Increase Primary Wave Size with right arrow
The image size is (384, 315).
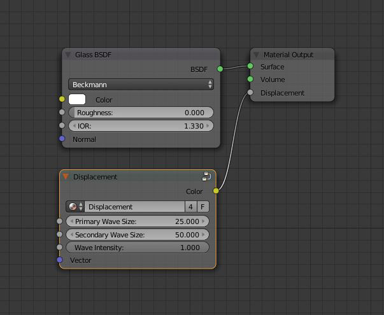click(x=203, y=221)
